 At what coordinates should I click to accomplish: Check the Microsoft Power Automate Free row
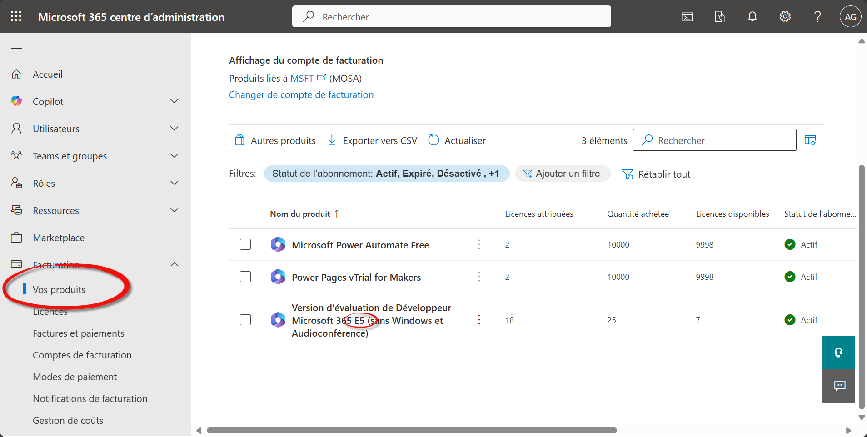coord(245,245)
